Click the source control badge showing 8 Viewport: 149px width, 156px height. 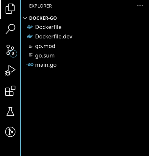[13, 54]
